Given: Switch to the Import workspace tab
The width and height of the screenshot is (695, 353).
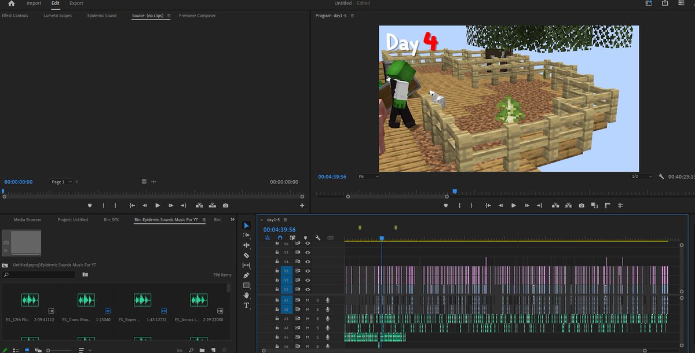Looking at the screenshot, I should (x=34, y=3).
